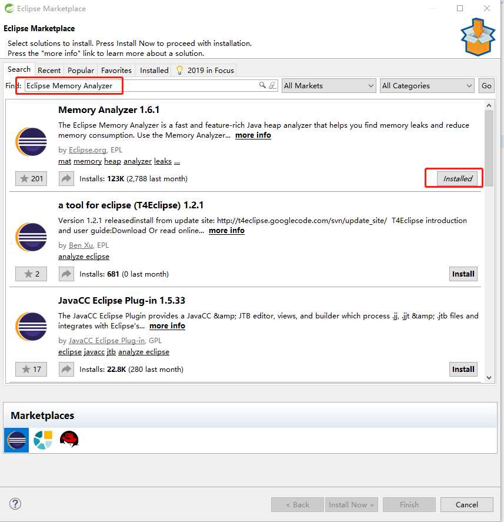Viewport: 504px width, 522px height.
Task: Favorite Memory Analyzer via the 201 star button
Action: click(x=31, y=178)
